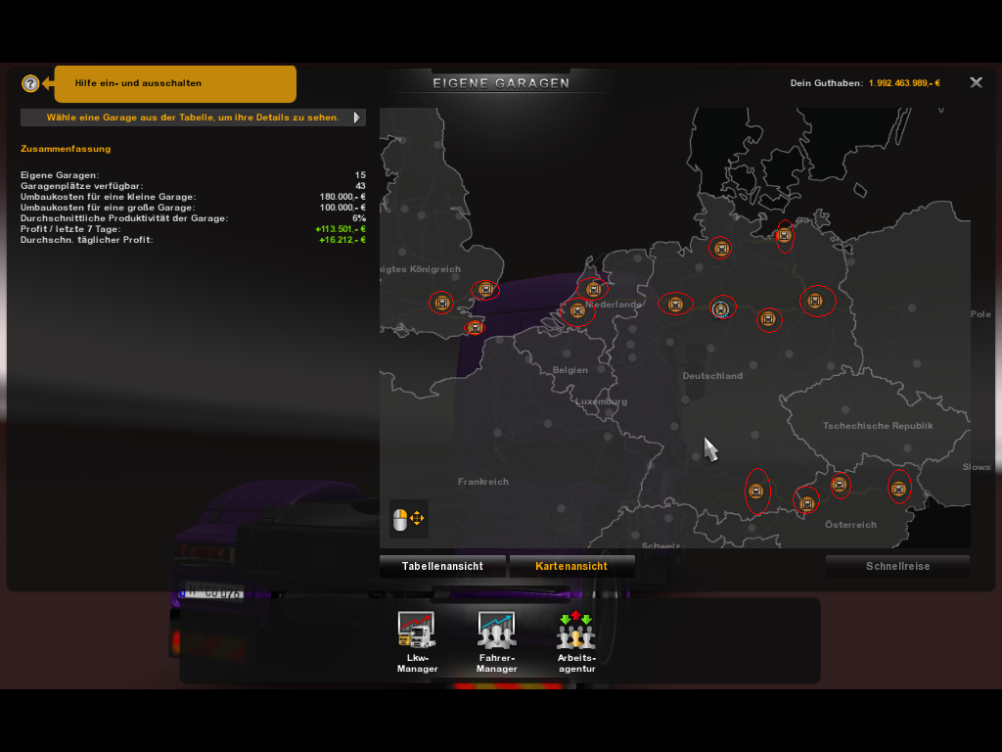The image size is (1002, 752).
Task: Select the garage icon in southwest Germany near Schweiz
Action: pos(756,492)
